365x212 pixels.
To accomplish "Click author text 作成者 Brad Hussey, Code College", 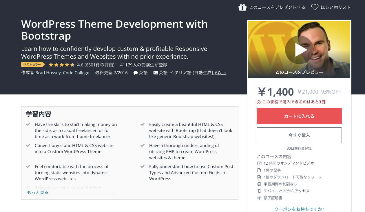I will pos(55,73).
